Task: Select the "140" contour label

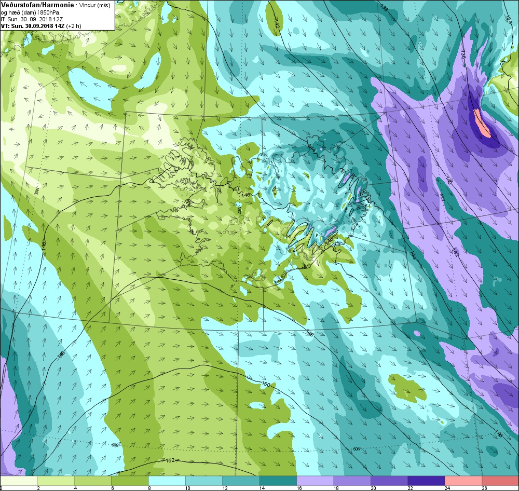Action: [x=448, y=181]
